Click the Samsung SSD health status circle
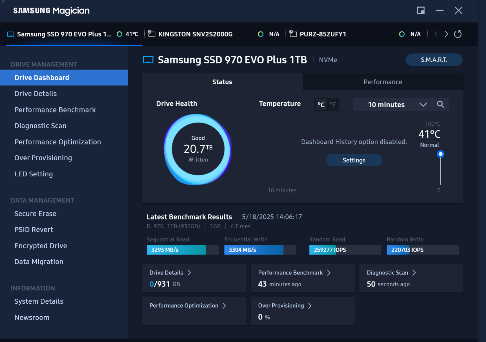The height and width of the screenshot is (342, 486). pyautogui.click(x=120, y=34)
